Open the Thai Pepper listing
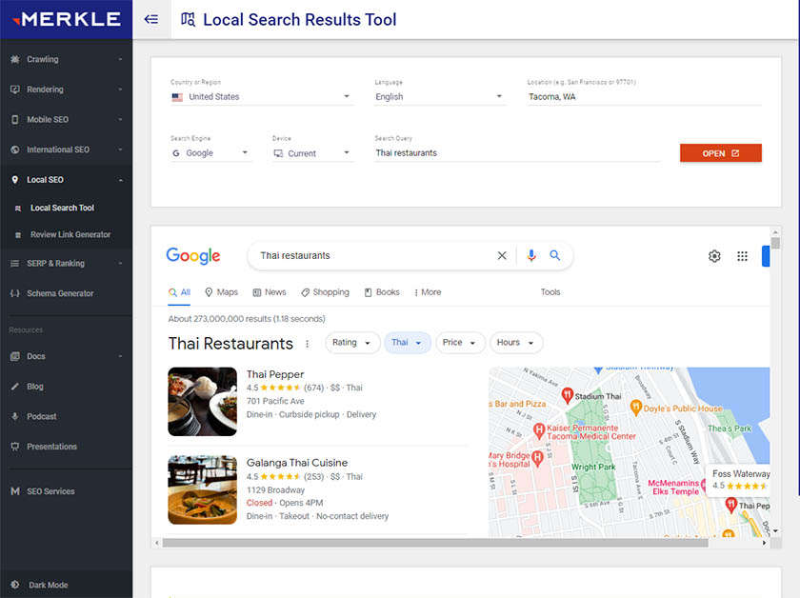This screenshot has width=800, height=598. [275, 374]
